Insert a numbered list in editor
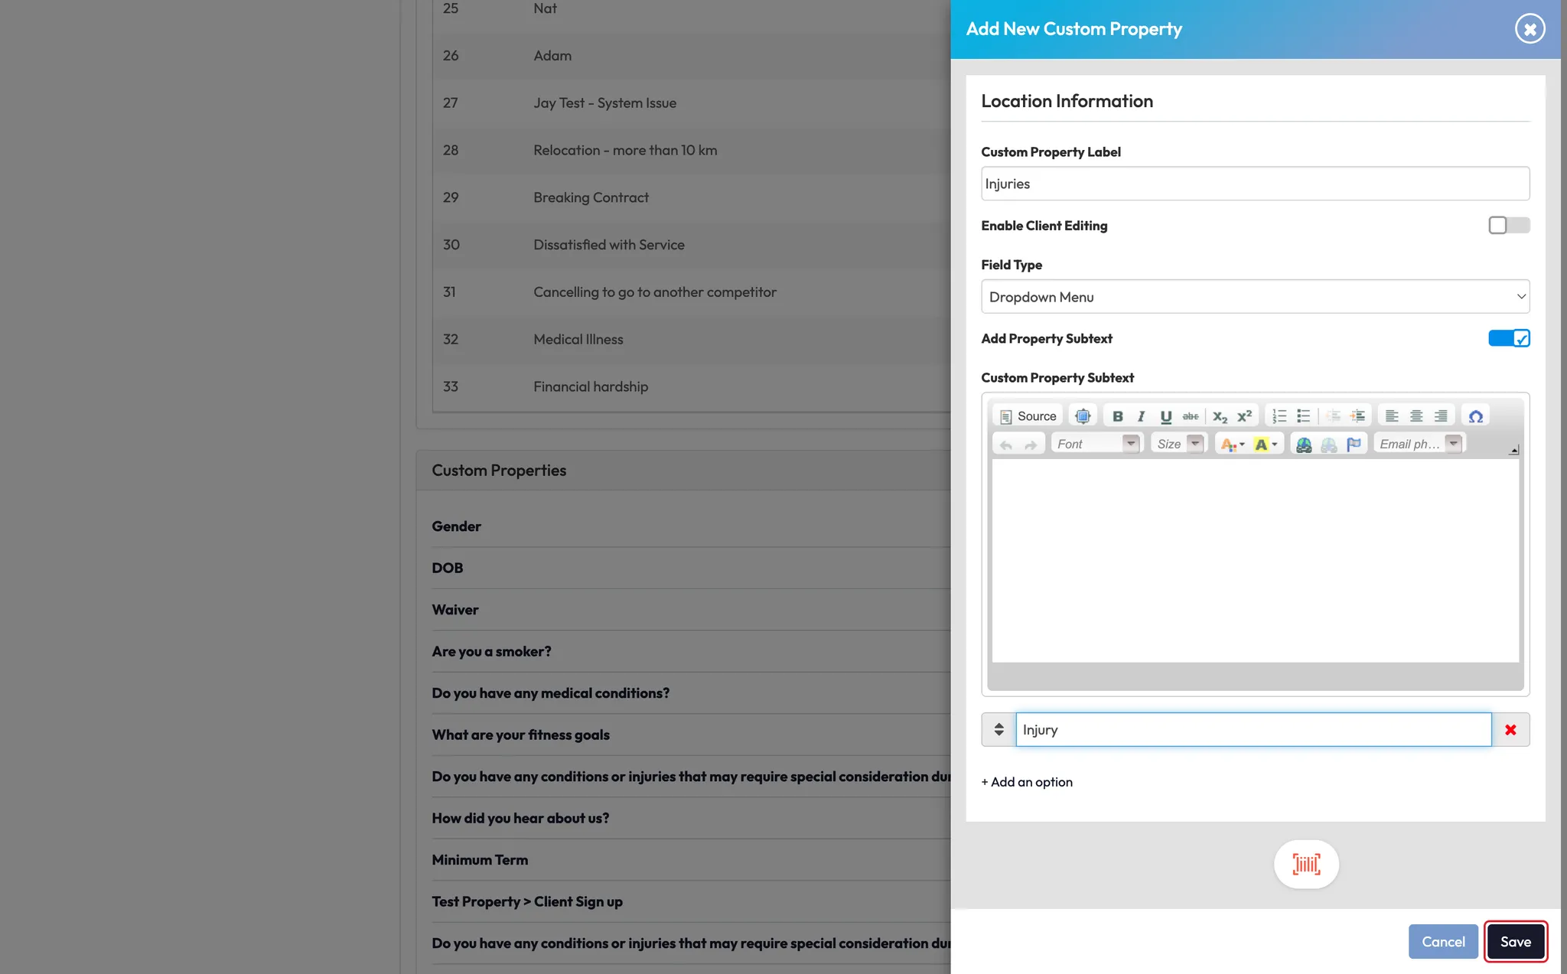Screen dimensions: 1567x974 (x=1279, y=416)
